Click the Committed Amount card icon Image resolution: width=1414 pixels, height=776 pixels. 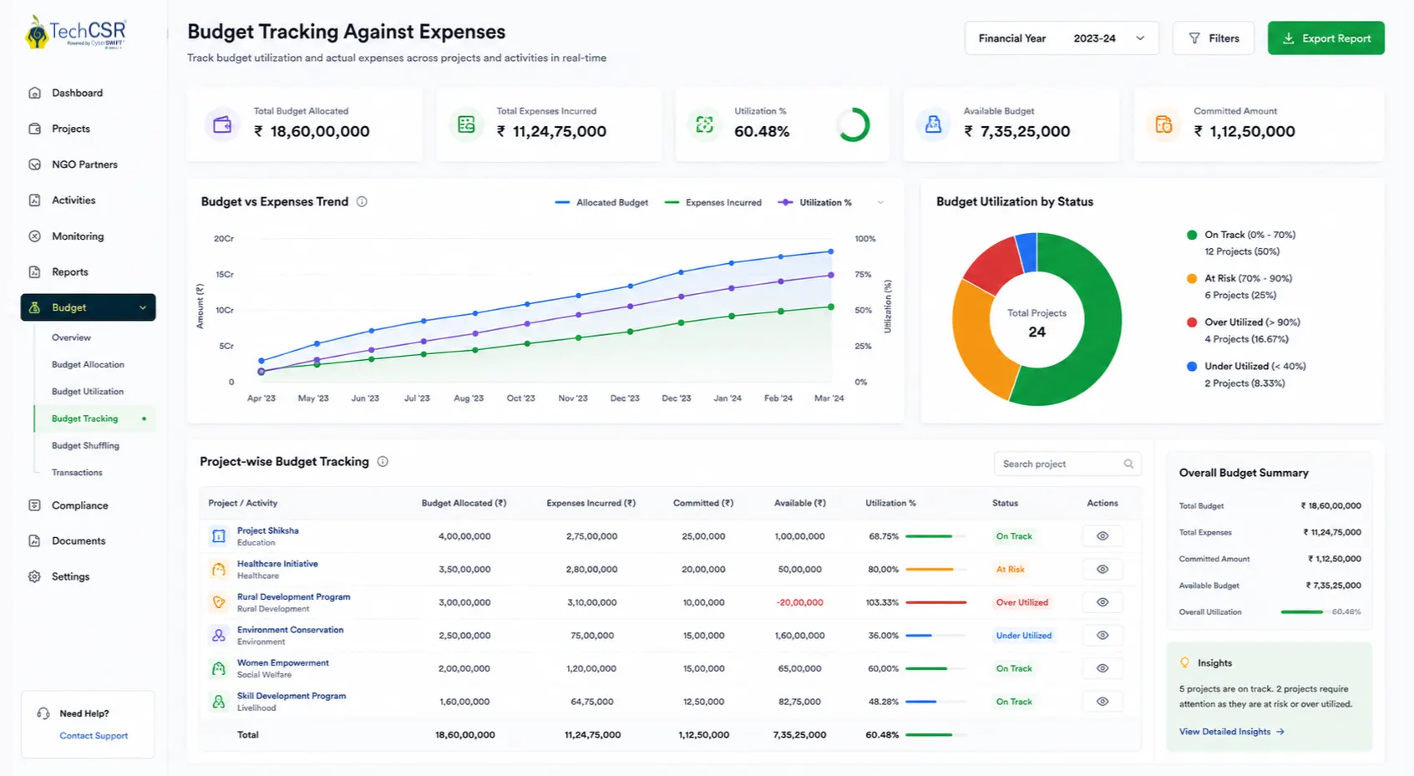click(x=1163, y=124)
